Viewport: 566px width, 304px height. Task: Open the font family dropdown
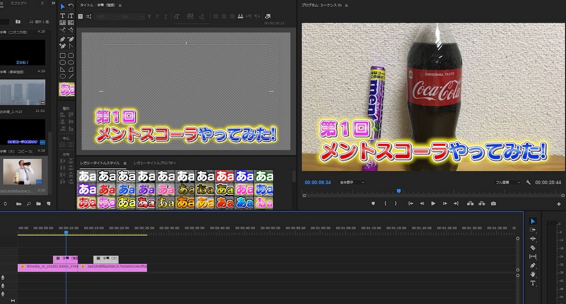pyautogui.click(x=107, y=16)
